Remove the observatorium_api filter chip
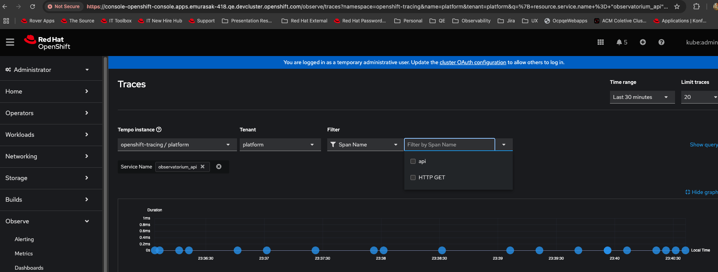This screenshot has width=718, height=272. coord(203,167)
